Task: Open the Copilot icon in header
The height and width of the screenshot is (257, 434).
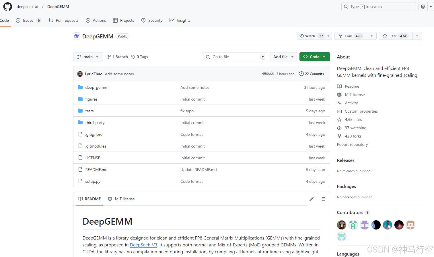Action: [x=423, y=7]
